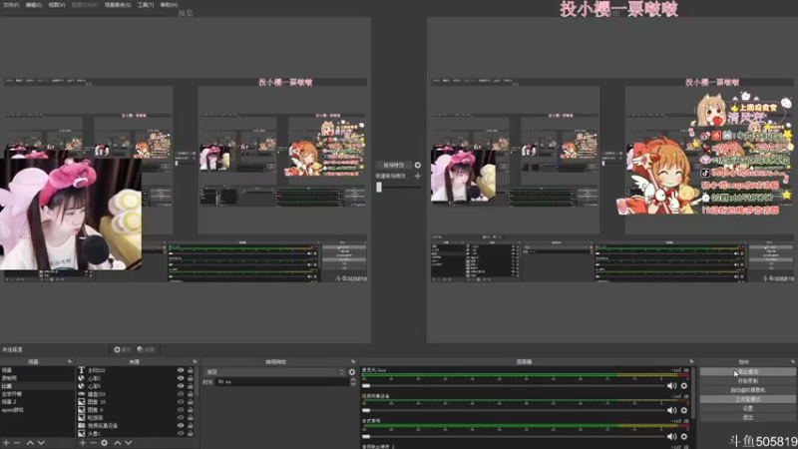Open 台式音响 audio settings gear

tap(684, 436)
